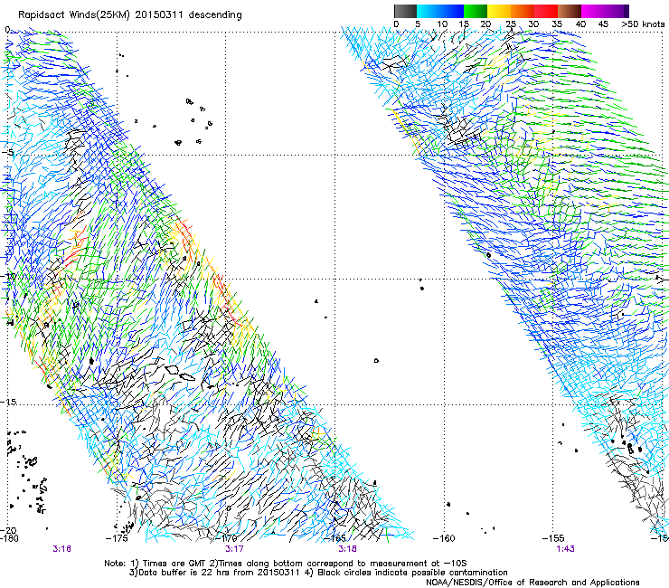The width and height of the screenshot is (669, 588).
Task: Click the '45' label under the color legend
Action: [x=603, y=24]
